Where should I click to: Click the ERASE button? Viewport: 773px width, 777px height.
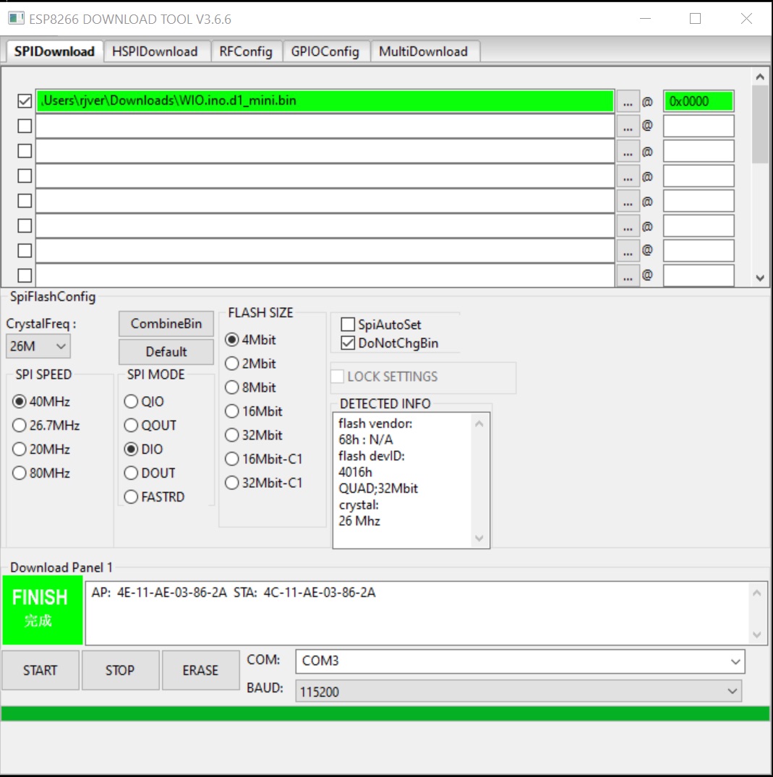click(200, 670)
